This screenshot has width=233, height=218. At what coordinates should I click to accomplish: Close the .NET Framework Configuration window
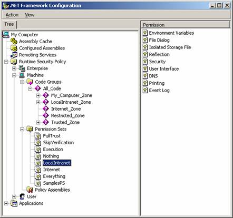227,5
